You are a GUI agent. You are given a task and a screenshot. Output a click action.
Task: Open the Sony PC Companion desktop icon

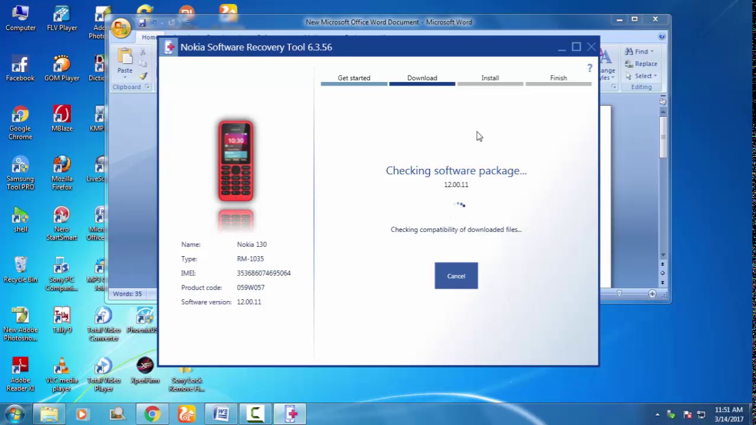tap(62, 274)
